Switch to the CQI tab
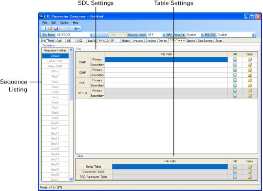This screenshot has width=263, height=191. click(x=81, y=41)
